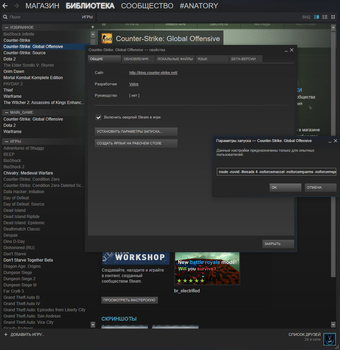Switch to the ЛОКАЛЬНЫЕ ФАЙЛЫ tab
The height and width of the screenshot is (350, 340).
point(175,59)
